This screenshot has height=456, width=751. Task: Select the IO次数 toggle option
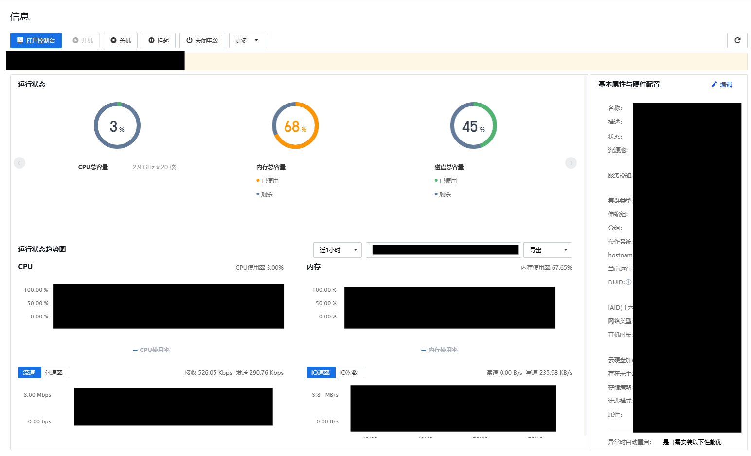[349, 372]
